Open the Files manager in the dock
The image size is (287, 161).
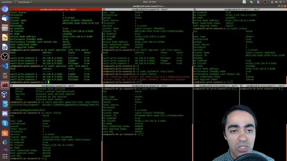[5, 28]
